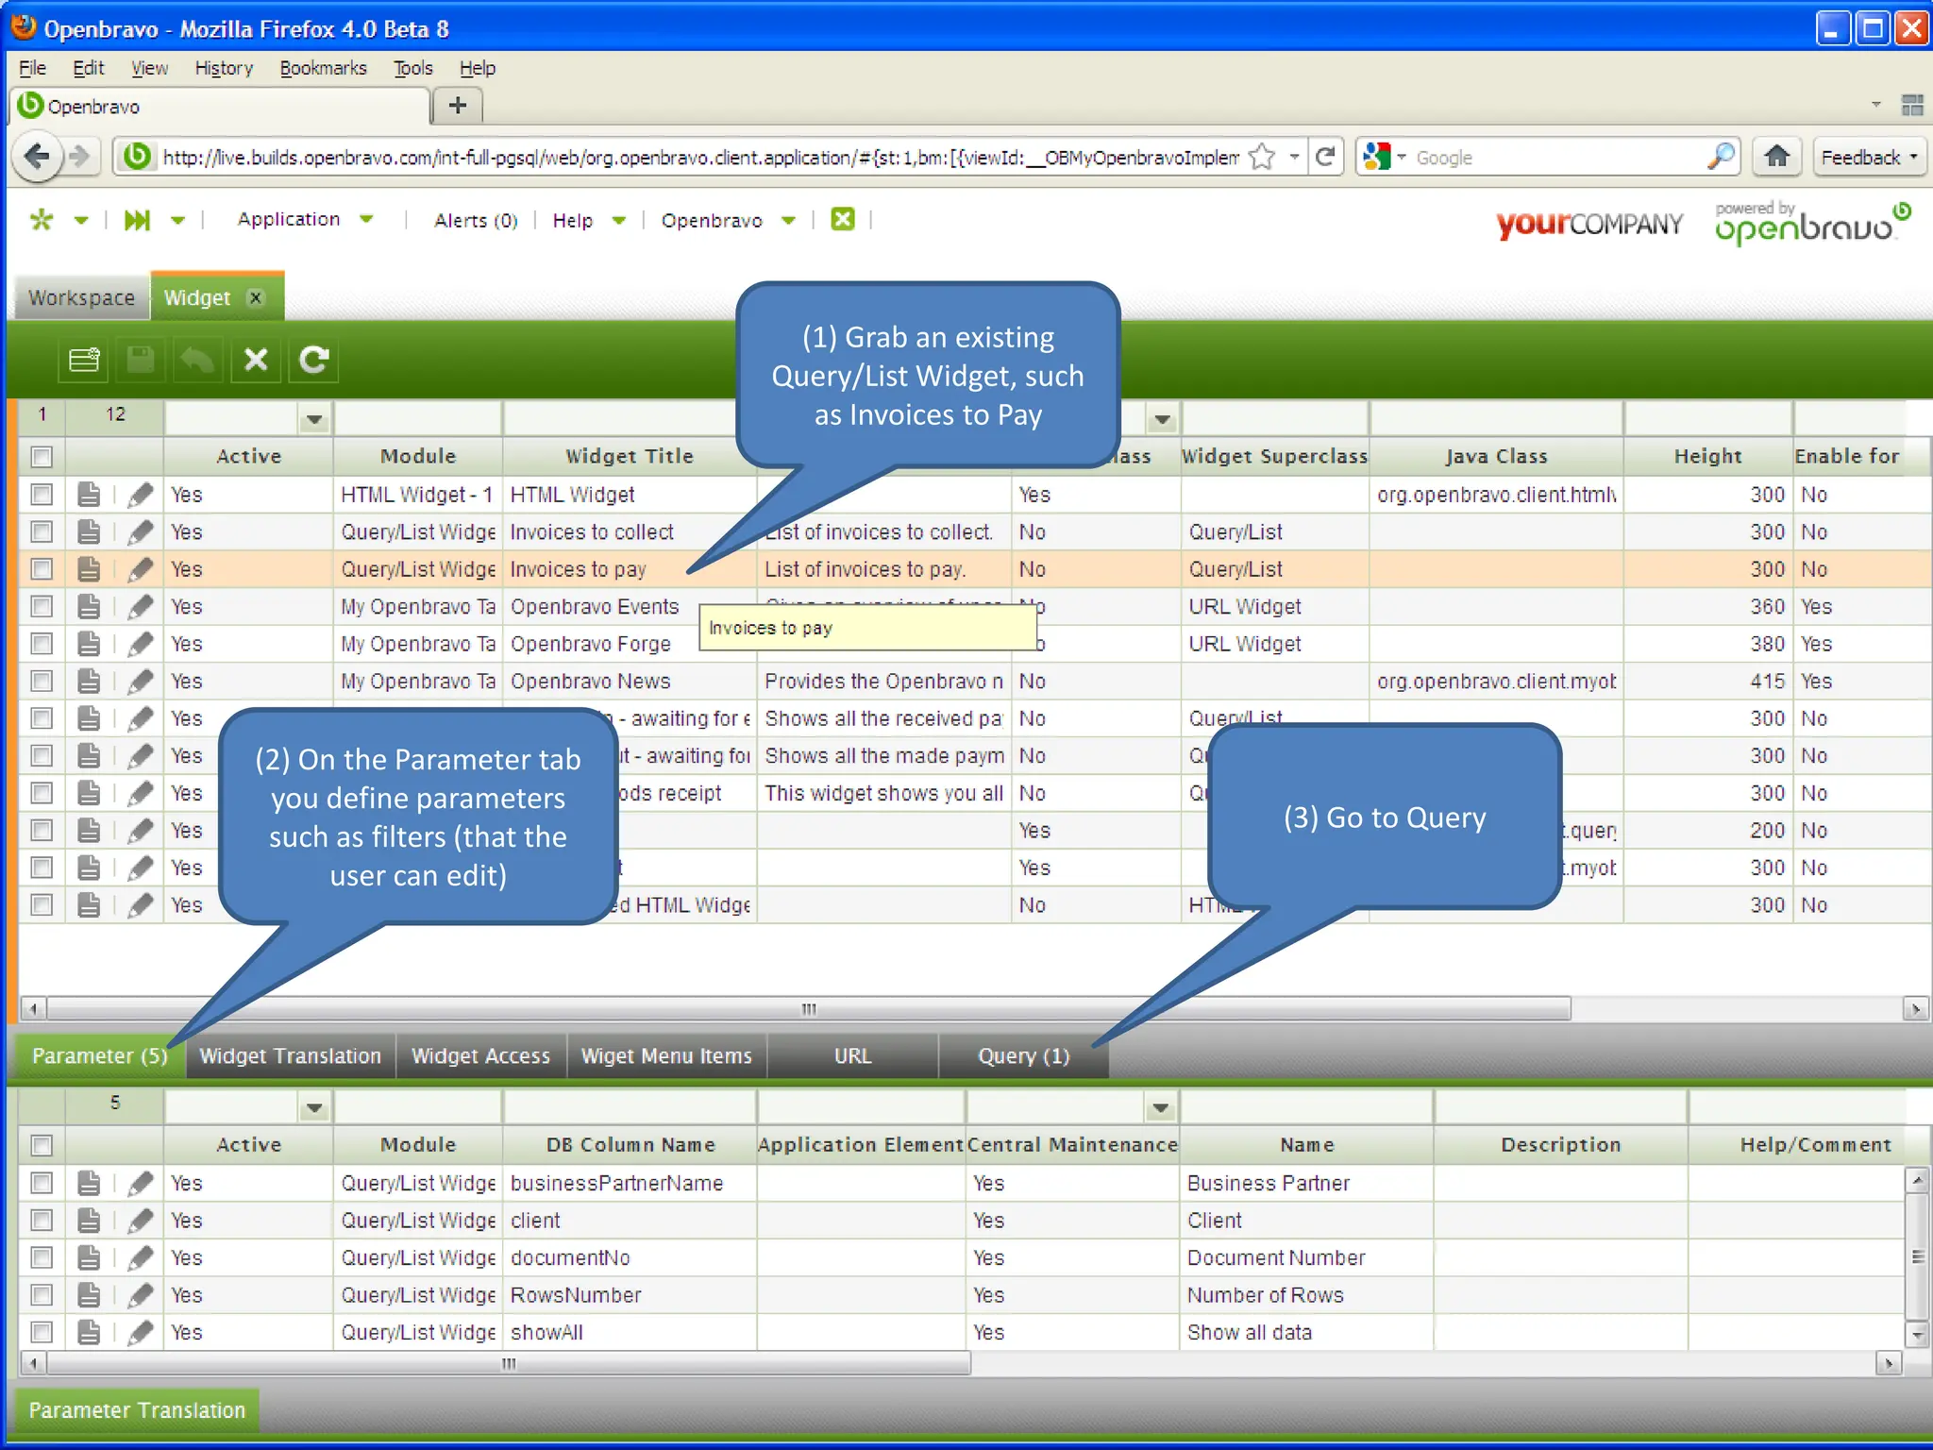
Task: Check the Openbravo Events row checkbox
Action: tap(42, 607)
